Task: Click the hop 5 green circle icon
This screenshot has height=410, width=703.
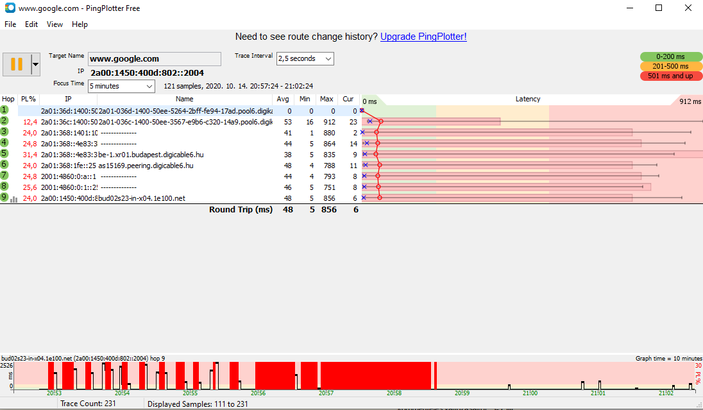Action: pos(4,153)
